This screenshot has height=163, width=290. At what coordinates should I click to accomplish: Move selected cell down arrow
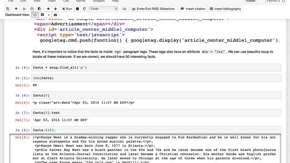(x=55, y=9)
